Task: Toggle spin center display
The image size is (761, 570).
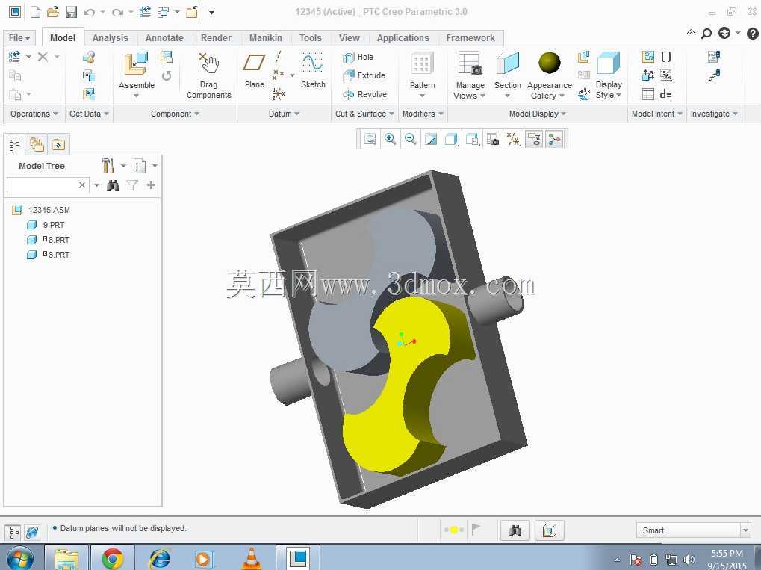Action: click(554, 140)
